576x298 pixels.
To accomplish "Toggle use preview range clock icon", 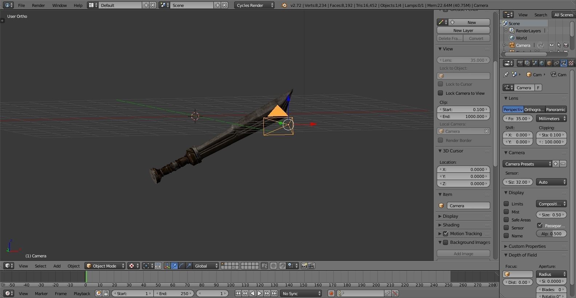I will (x=98, y=293).
